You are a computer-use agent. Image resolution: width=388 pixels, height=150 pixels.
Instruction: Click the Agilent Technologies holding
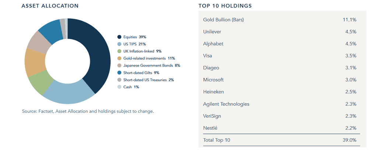tap(280, 104)
